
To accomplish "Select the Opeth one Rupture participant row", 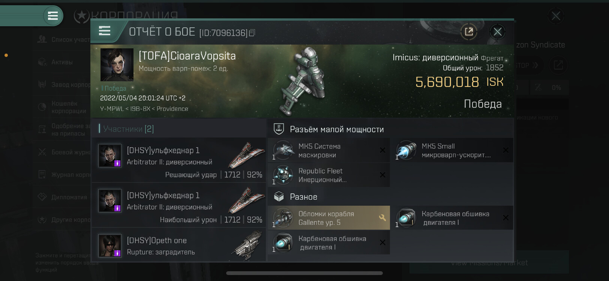I will pyautogui.click(x=179, y=245).
